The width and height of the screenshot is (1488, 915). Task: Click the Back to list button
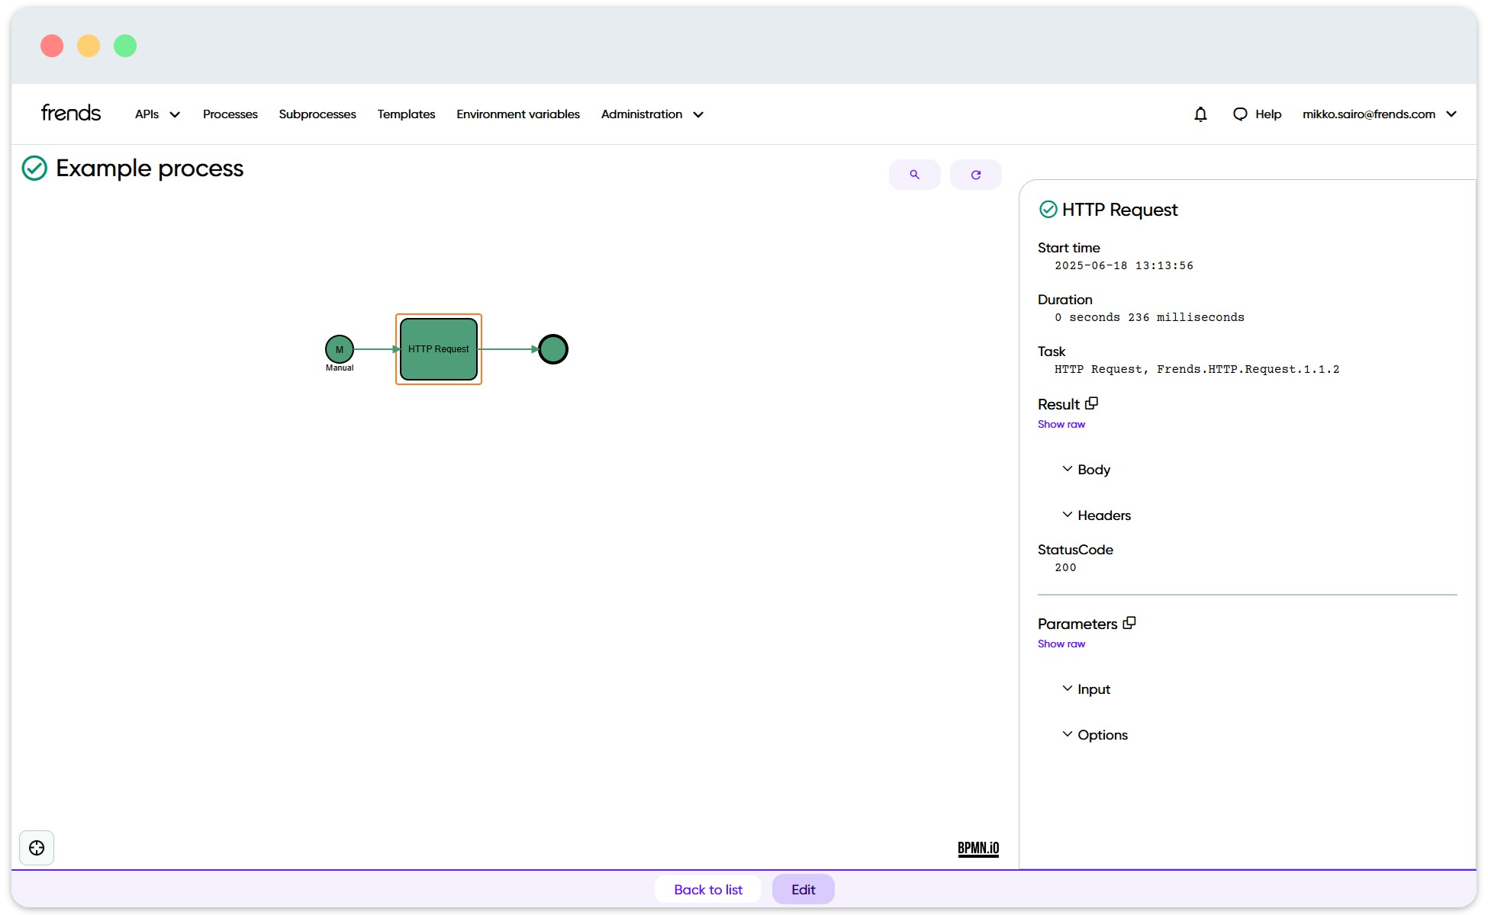click(707, 889)
